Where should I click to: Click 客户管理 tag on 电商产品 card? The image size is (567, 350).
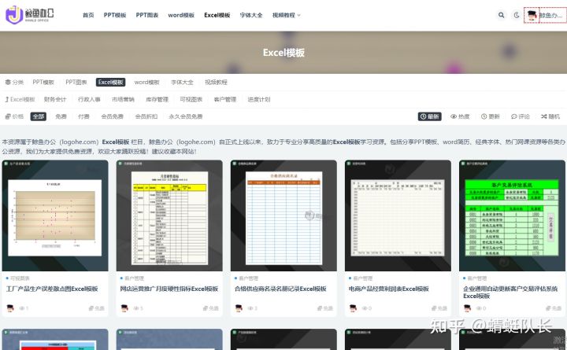363,278
